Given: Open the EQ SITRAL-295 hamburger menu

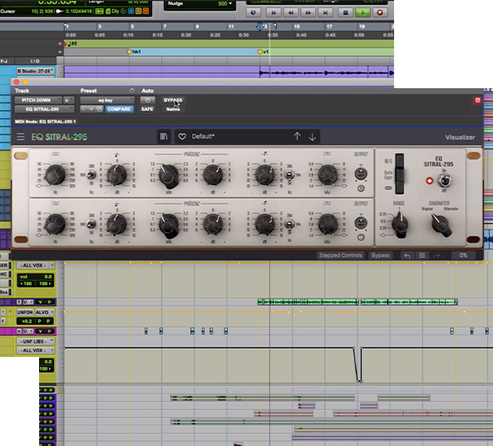Looking at the screenshot, I should [21, 136].
